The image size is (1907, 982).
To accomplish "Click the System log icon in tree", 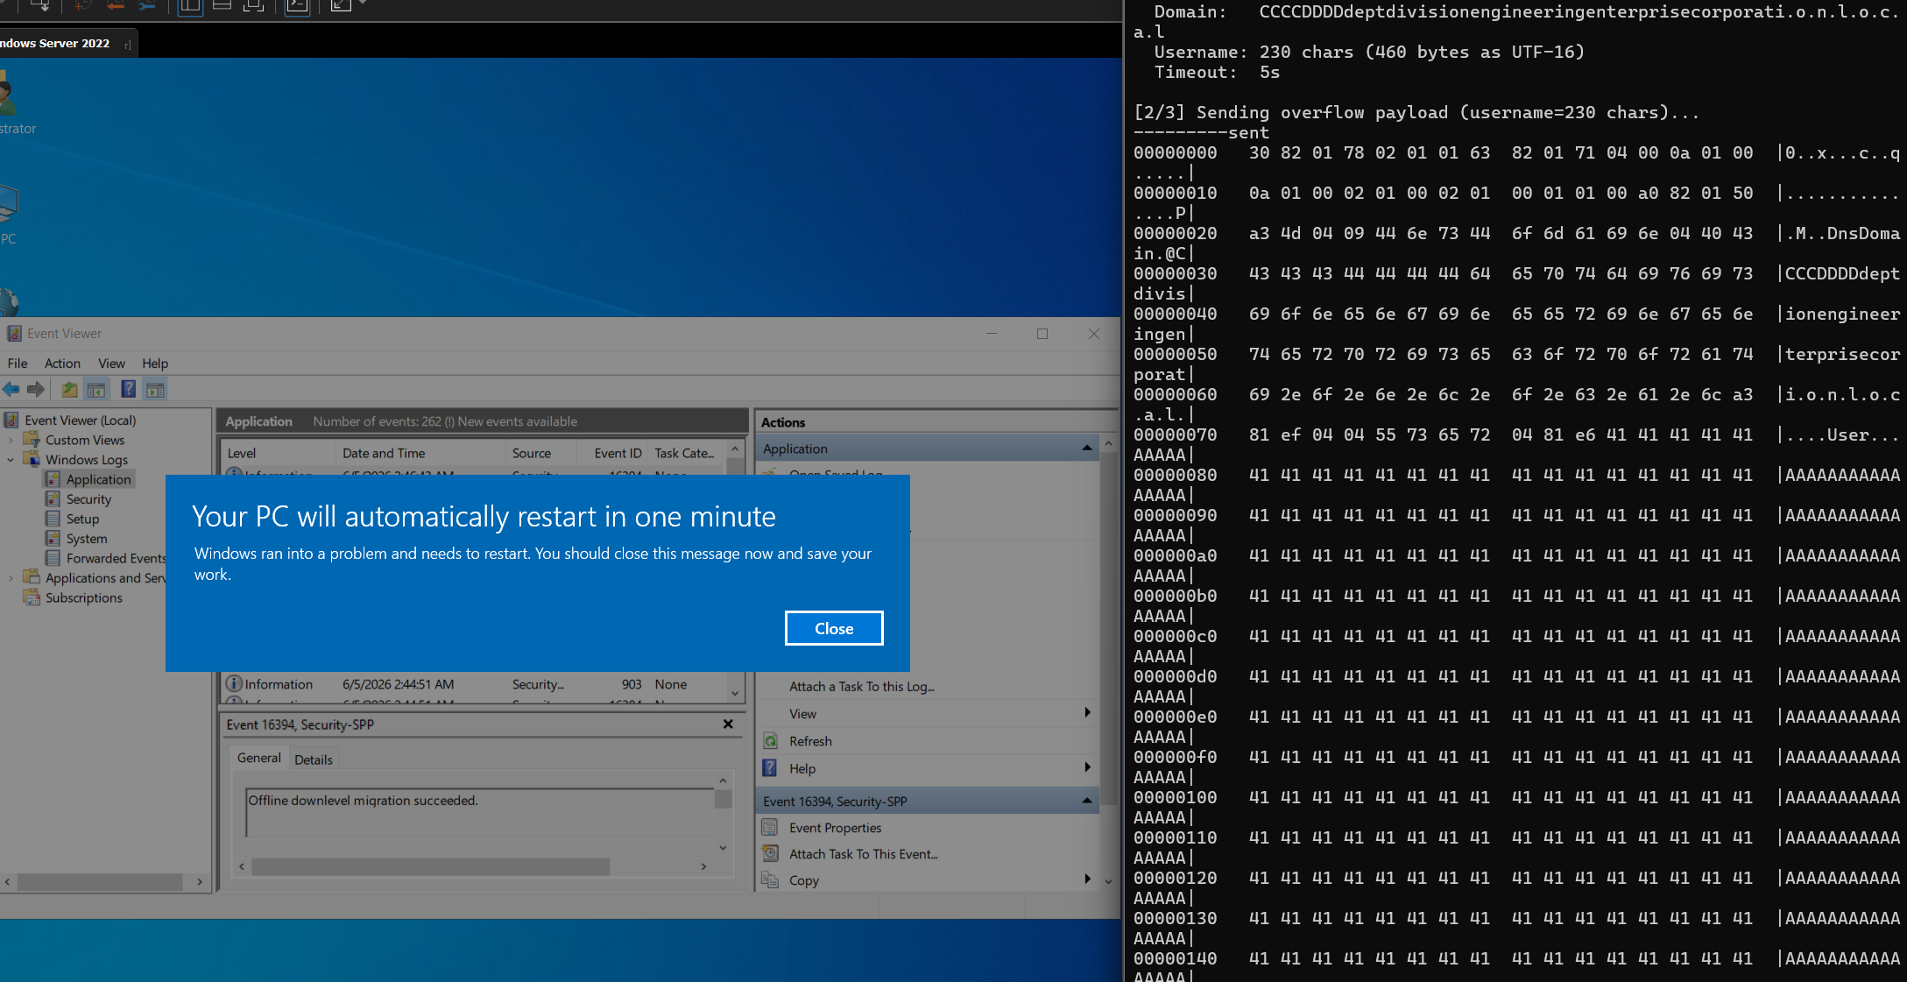I will [53, 538].
